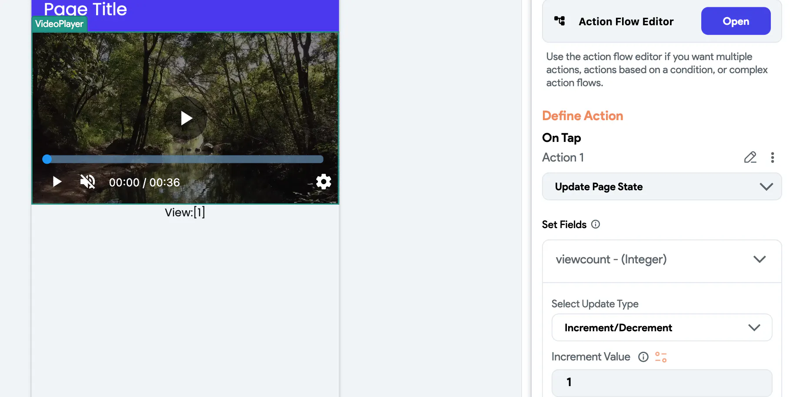Click the Define Action heading
Screen dimensions: 790x397
click(582, 116)
